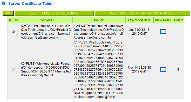
Task: Export Used Certificate for Client
Action: (54, 13)
